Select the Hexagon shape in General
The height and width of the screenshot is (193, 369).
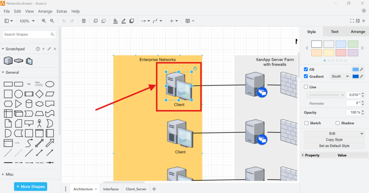[x=8, y=104]
